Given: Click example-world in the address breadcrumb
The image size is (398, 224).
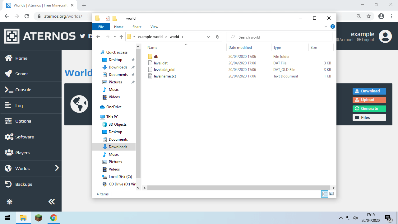Looking at the screenshot, I should pos(150,37).
